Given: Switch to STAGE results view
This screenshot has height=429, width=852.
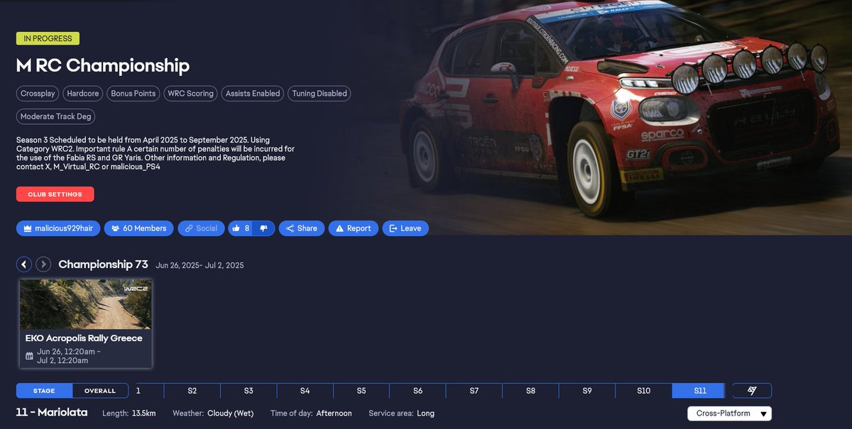Looking at the screenshot, I should tap(44, 391).
